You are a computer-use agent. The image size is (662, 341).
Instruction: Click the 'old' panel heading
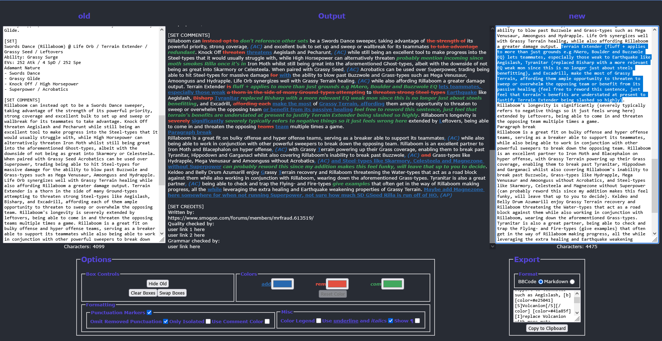(x=84, y=16)
